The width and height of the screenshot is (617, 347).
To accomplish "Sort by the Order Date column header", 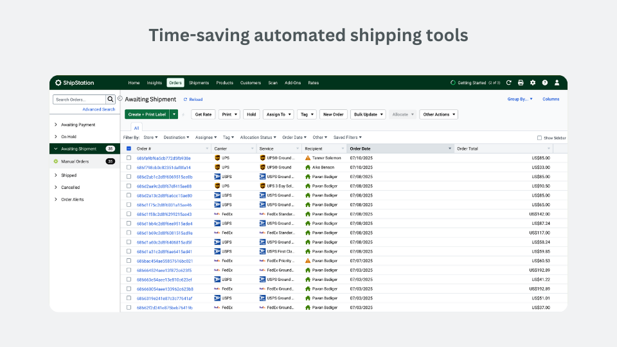I will click(x=400, y=148).
